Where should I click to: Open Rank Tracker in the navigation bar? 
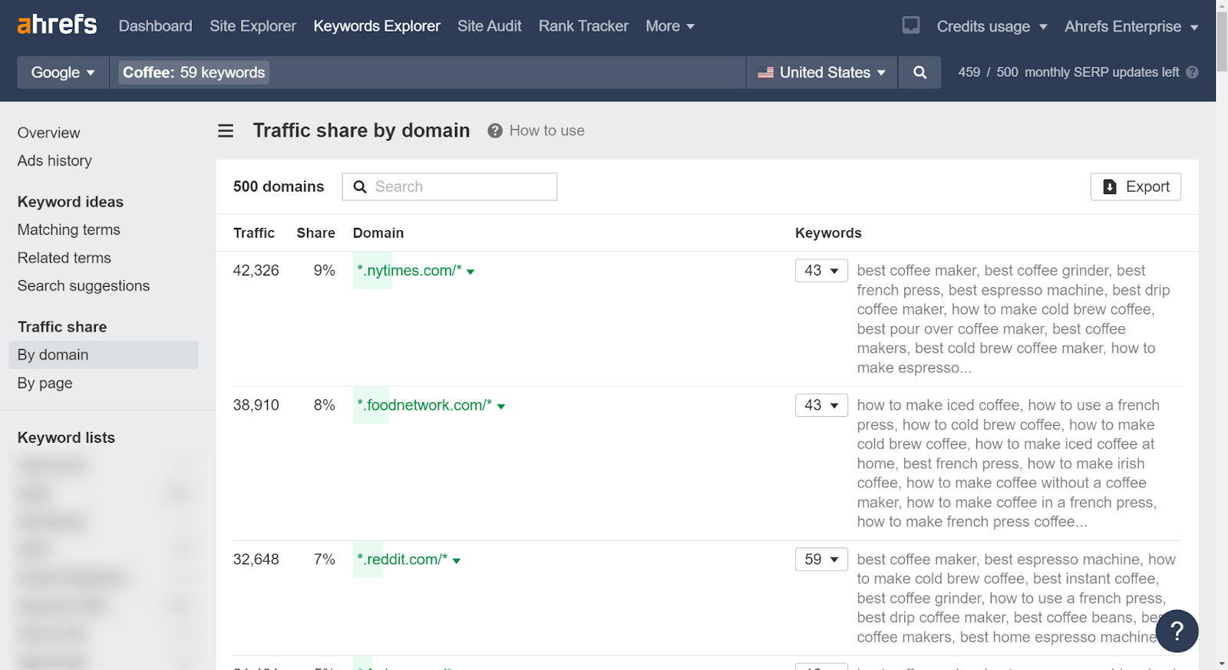coord(583,26)
